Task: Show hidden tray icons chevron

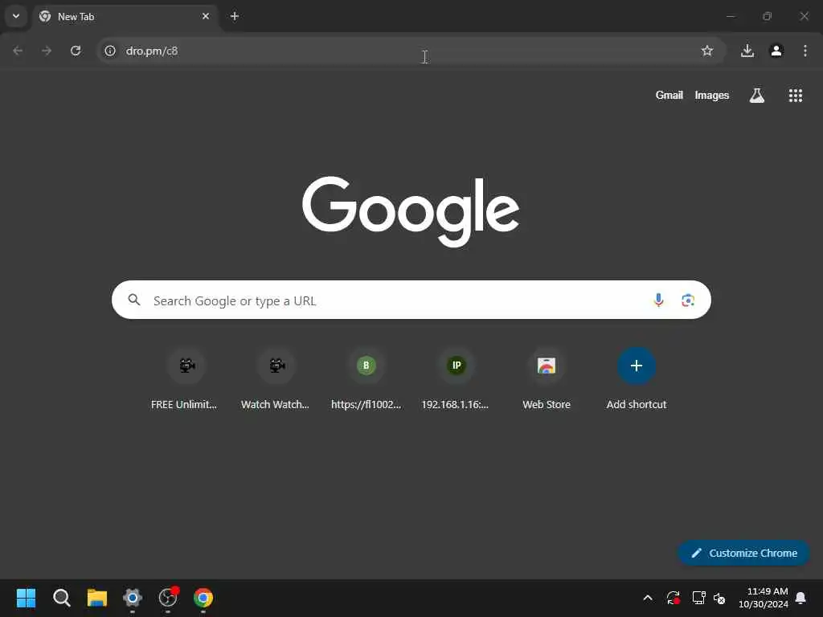Action: pos(648,598)
